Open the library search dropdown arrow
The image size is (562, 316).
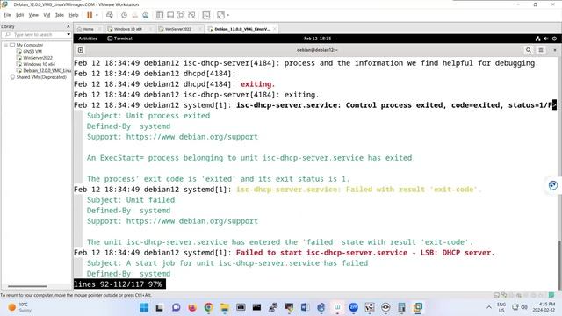68,35
